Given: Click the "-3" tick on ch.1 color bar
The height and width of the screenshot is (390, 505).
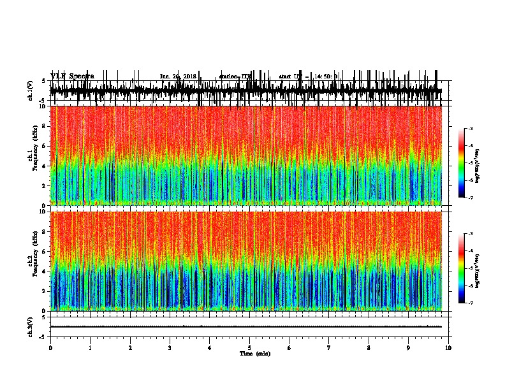Looking at the screenshot, I should (x=471, y=128).
